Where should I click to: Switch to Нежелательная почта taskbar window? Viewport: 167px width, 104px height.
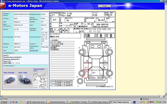(x=57, y=102)
